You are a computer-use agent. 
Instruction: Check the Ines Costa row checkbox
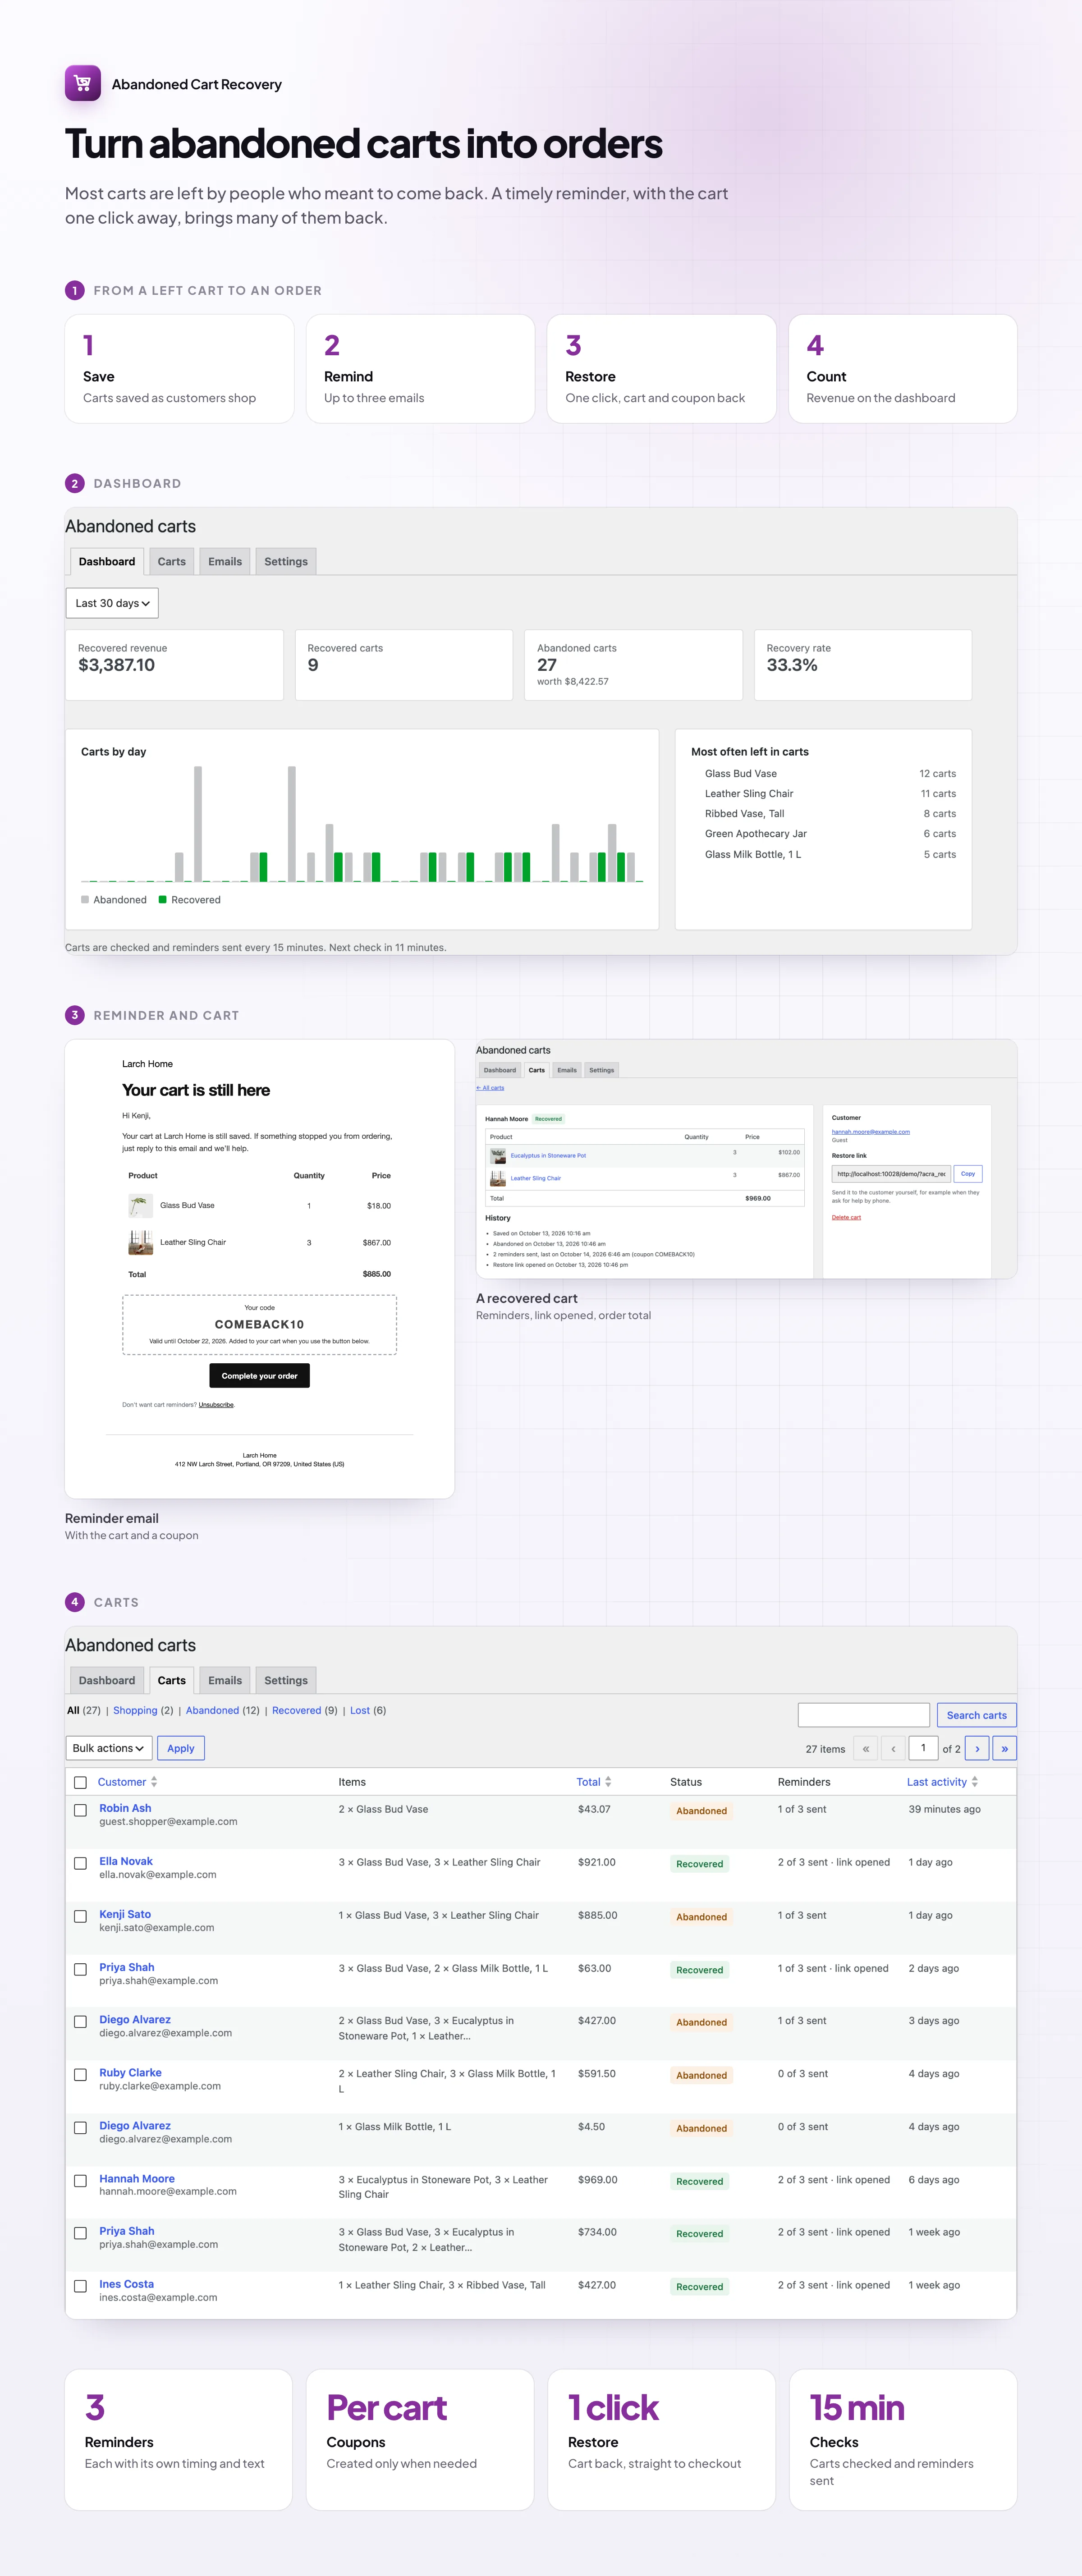coord(80,2286)
